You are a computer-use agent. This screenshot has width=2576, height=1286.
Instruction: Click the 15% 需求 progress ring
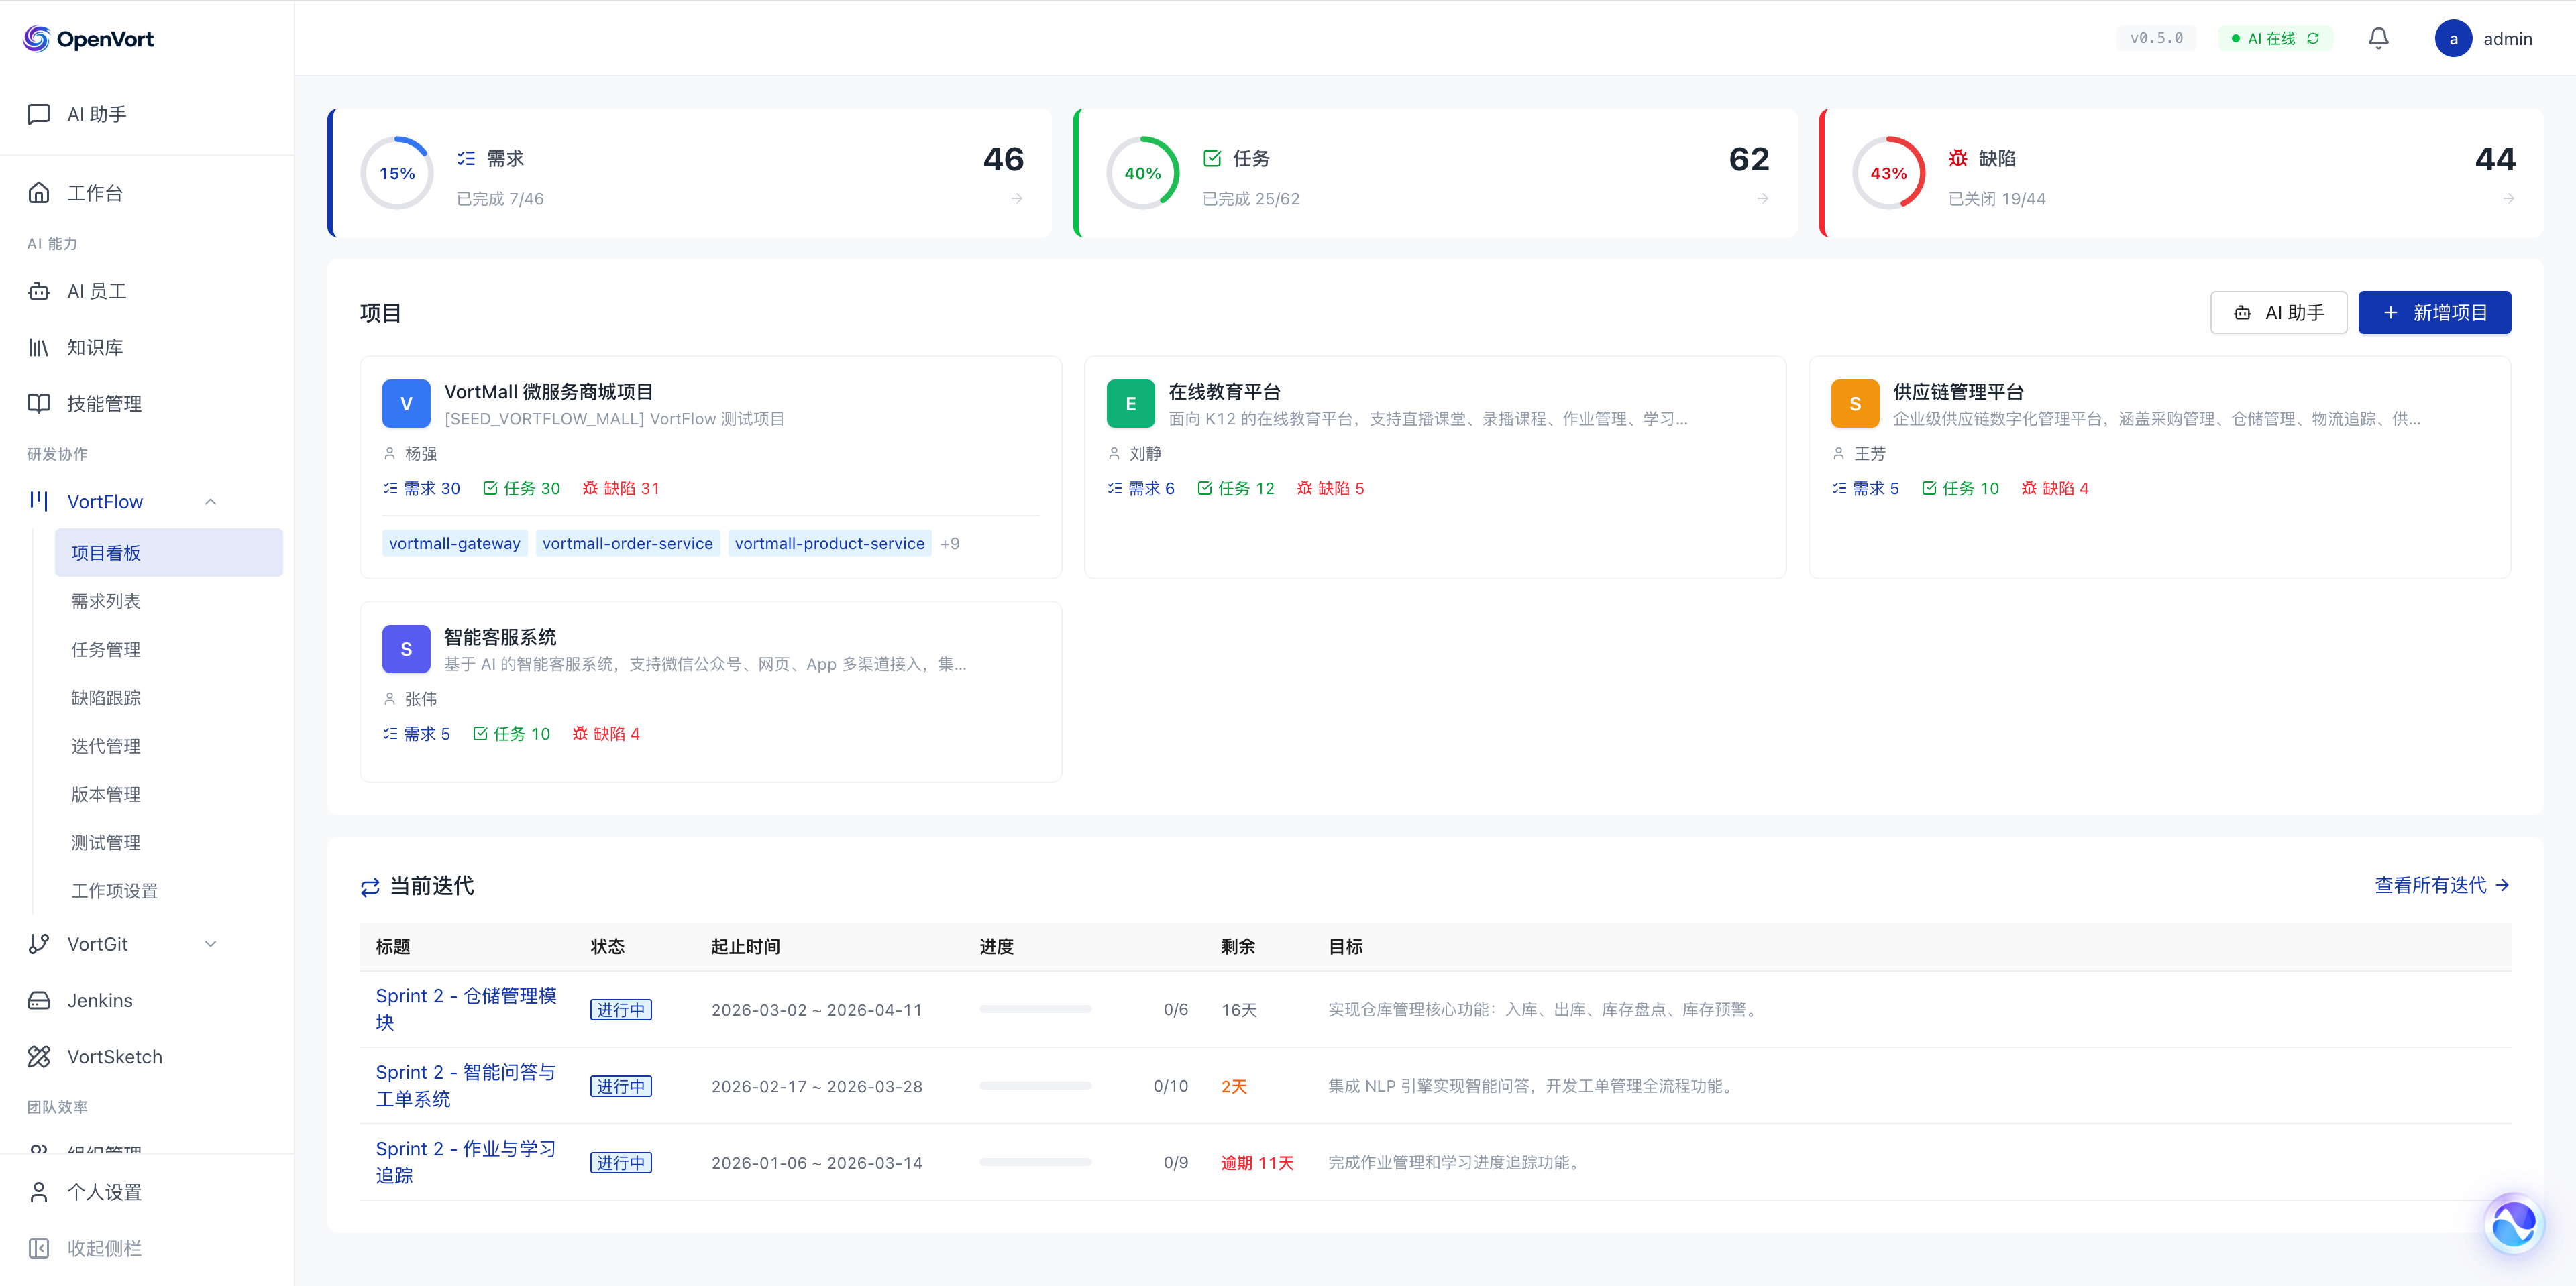397,173
